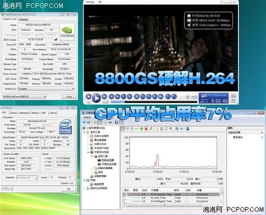Click the red color line of % Processor Time
Screen dimensions: 266x215
click(x=136, y=194)
